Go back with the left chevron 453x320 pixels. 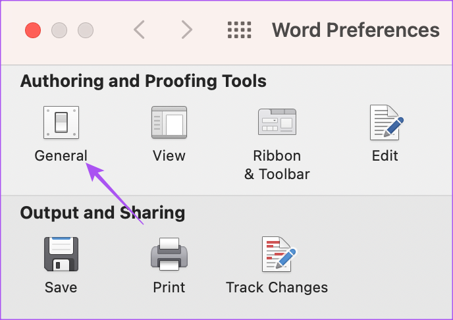[x=139, y=30]
